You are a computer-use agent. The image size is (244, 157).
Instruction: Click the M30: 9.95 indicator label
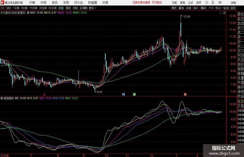(x=59, y=98)
